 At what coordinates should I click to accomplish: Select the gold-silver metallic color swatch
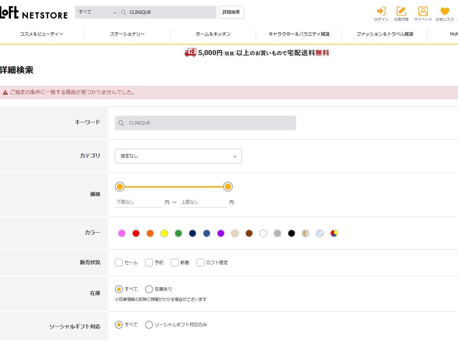coord(306,233)
